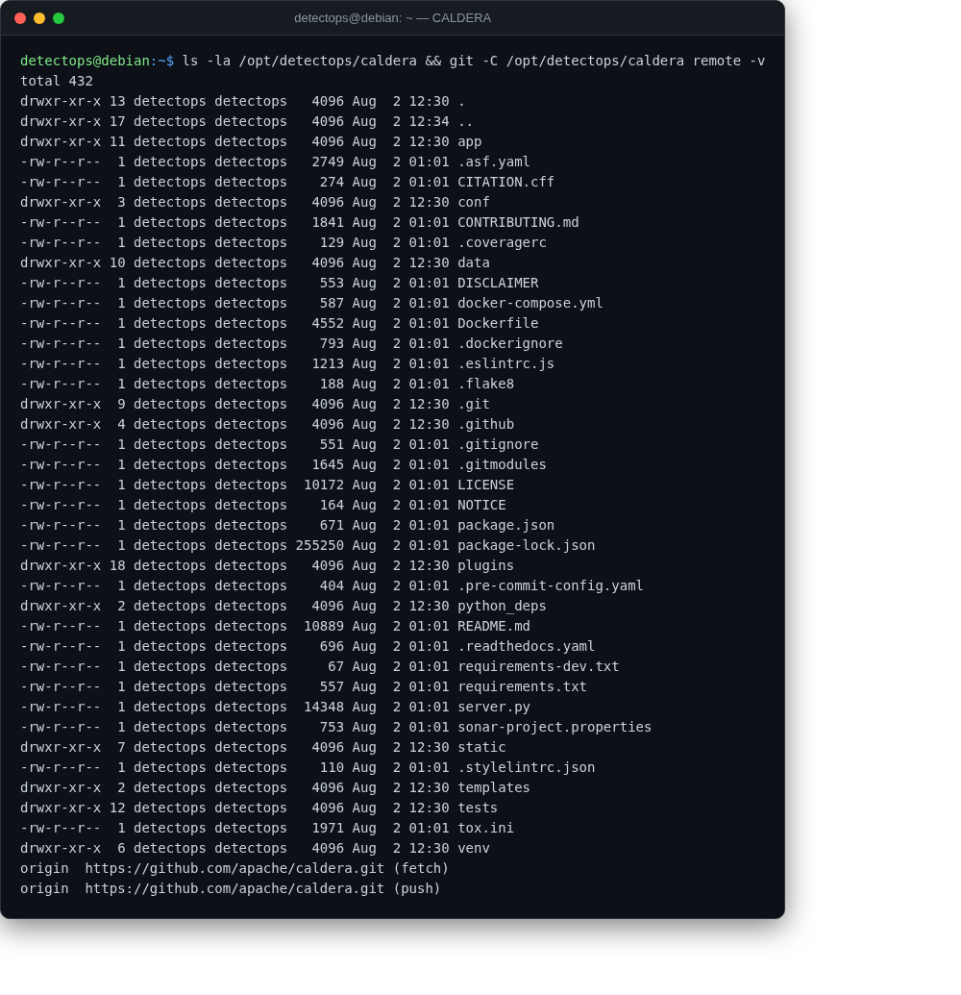Minimize the terminal with the yellow button

pos(39,18)
